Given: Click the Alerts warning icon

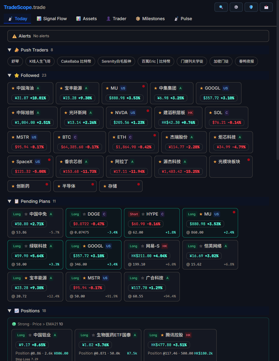Looking at the screenshot, I should [15, 36].
